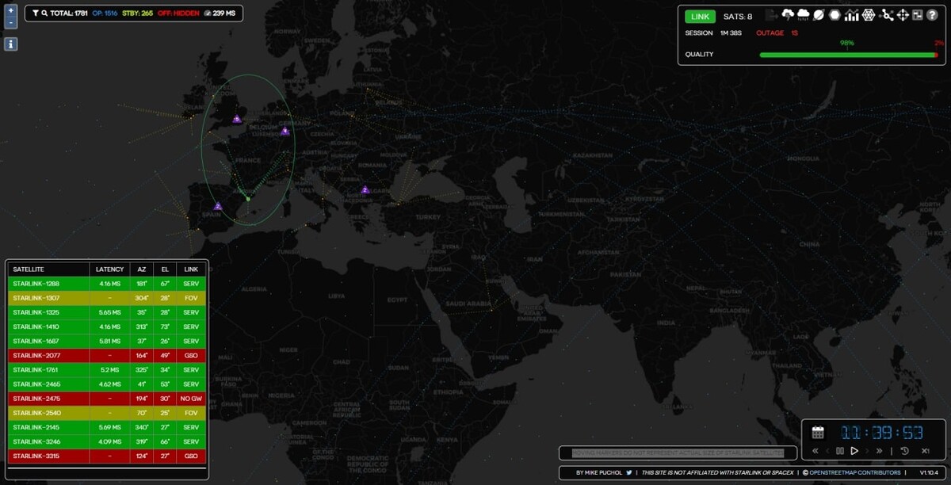This screenshot has width=951, height=485.
Task: Toggle the storm cloud lightning icon
Action: (788, 15)
